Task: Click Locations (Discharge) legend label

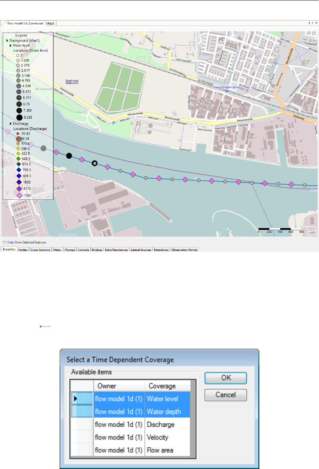Action: [x=30, y=128]
